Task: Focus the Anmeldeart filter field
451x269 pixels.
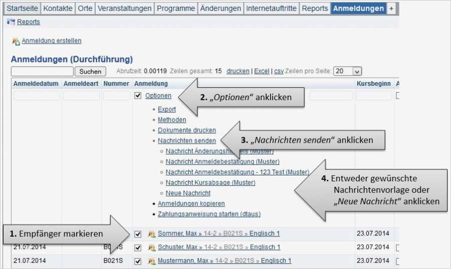Action: (81, 96)
